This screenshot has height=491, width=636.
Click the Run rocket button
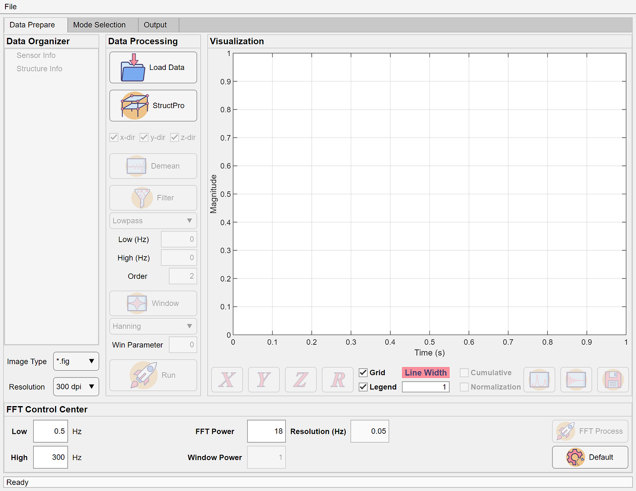tap(153, 375)
